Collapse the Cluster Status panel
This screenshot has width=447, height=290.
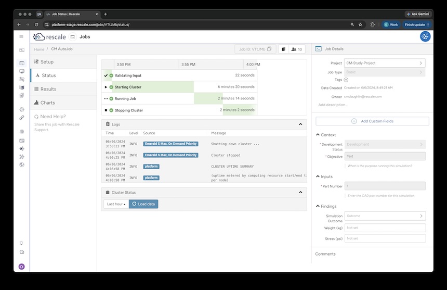coord(300,193)
